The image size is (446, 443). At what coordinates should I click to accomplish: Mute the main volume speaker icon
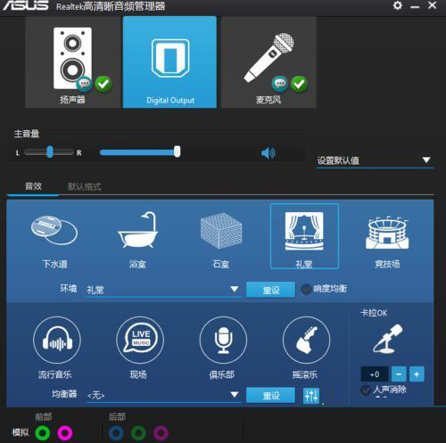point(268,153)
